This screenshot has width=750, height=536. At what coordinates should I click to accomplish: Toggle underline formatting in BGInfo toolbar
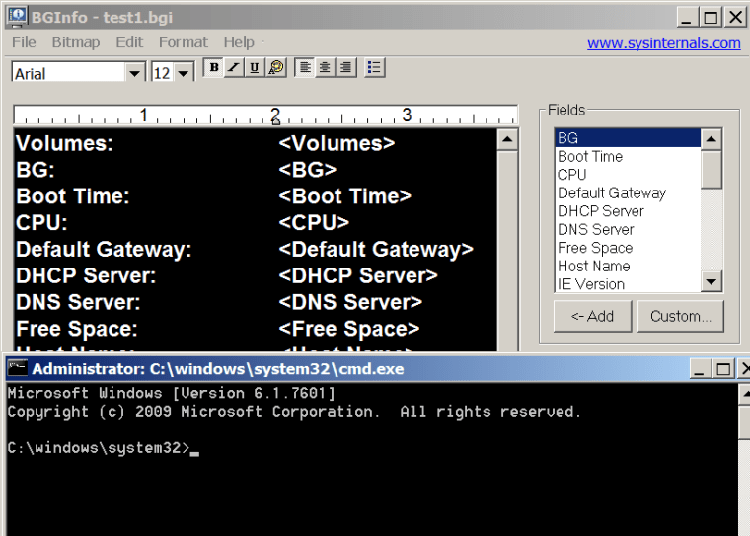(255, 67)
